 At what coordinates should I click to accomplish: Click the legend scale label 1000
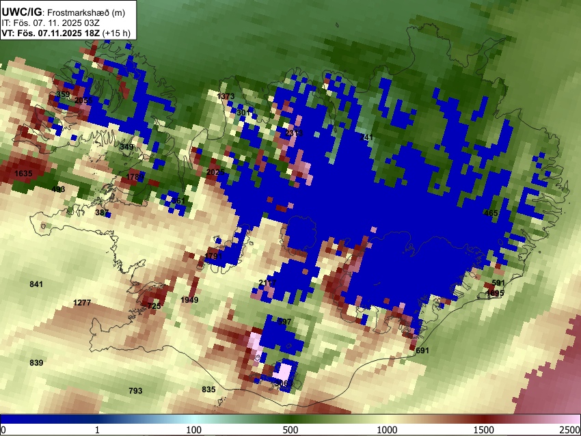tap(387, 430)
